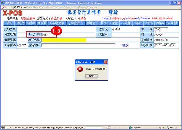182x130 pixels.
Task: Click the 查詢 query link
Action: (125, 45)
